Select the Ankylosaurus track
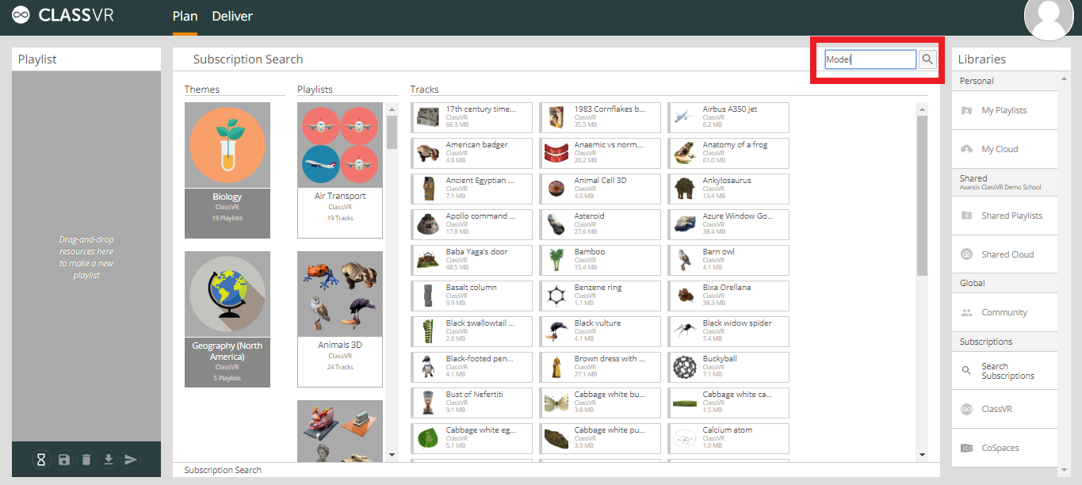 (x=728, y=189)
